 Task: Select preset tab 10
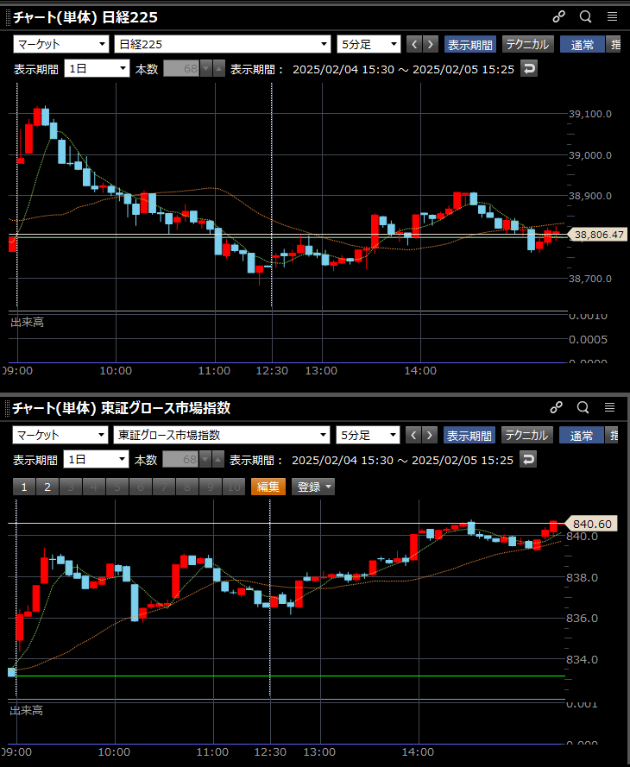pyautogui.click(x=234, y=487)
